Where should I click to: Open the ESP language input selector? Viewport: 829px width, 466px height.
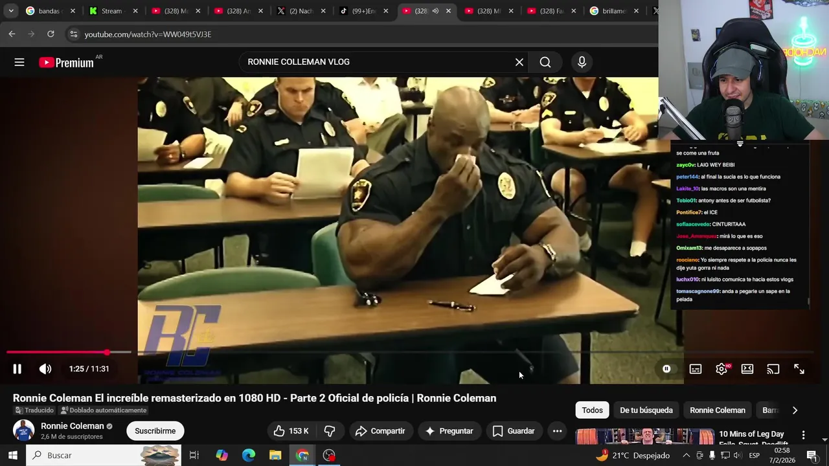[x=755, y=455]
